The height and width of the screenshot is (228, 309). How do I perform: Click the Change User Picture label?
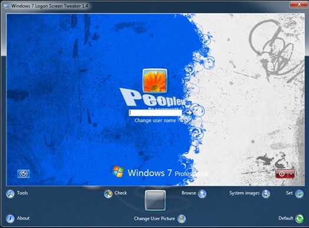pyautogui.click(x=154, y=219)
